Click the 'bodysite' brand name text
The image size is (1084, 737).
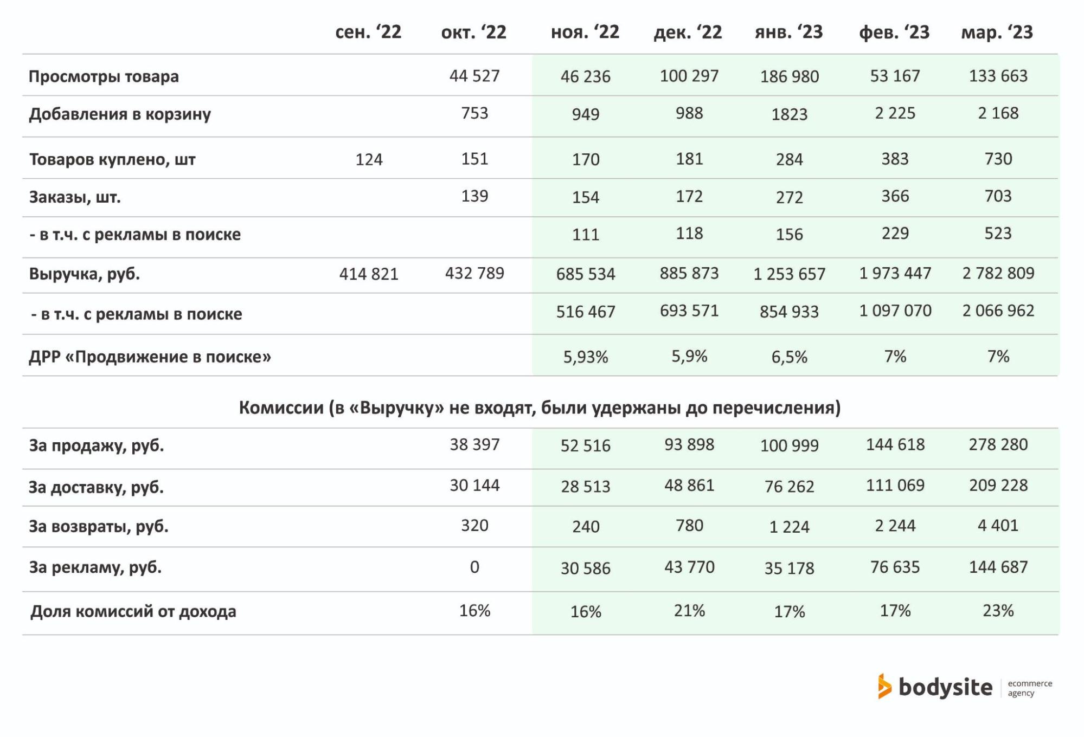[945, 687]
